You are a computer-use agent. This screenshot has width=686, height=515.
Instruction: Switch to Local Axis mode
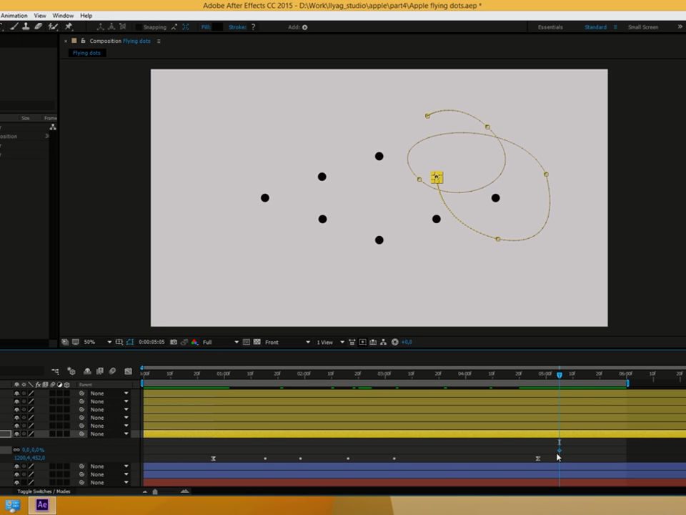tap(100, 26)
